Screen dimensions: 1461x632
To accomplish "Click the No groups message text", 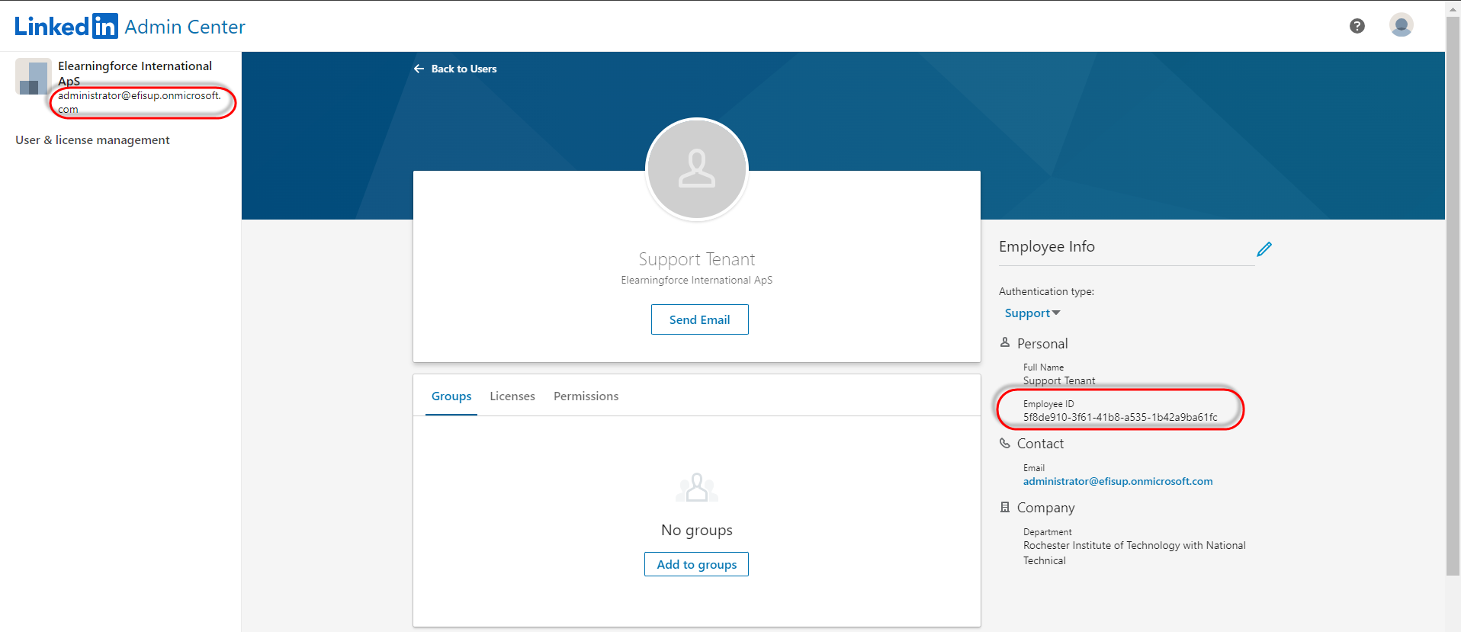I will coord(697,530).
